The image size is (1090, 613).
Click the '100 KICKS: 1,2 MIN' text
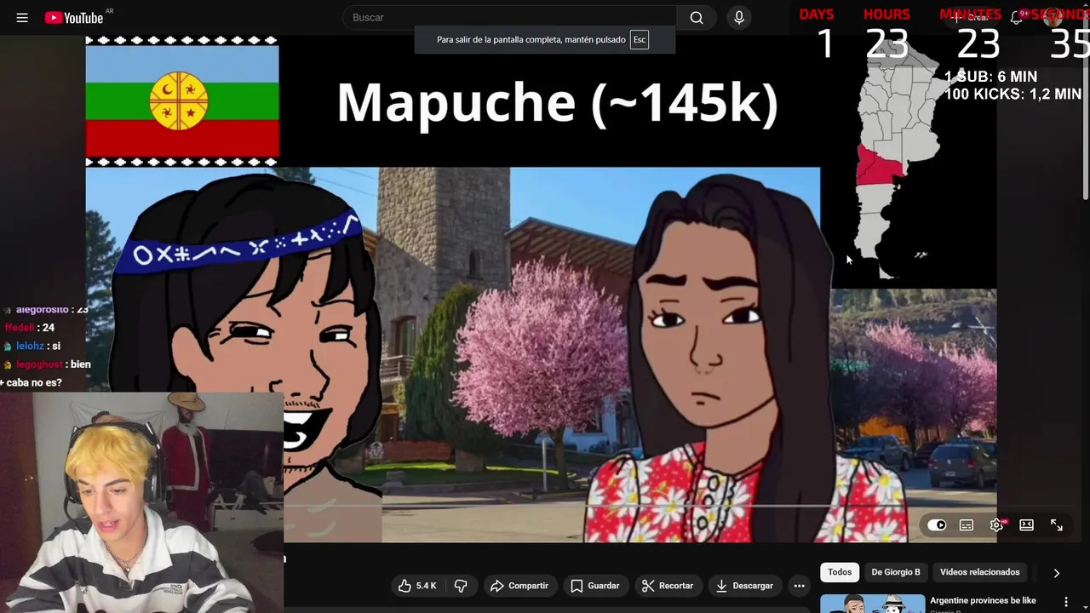(1013, 95)
